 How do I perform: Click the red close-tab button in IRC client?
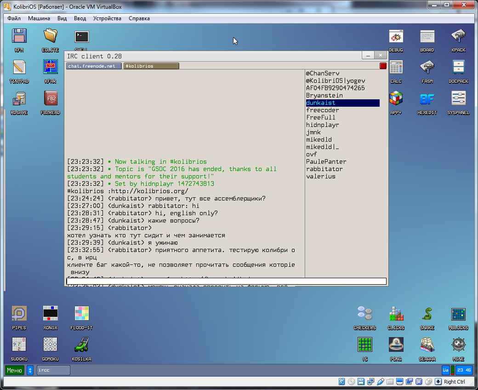point(383,66)
